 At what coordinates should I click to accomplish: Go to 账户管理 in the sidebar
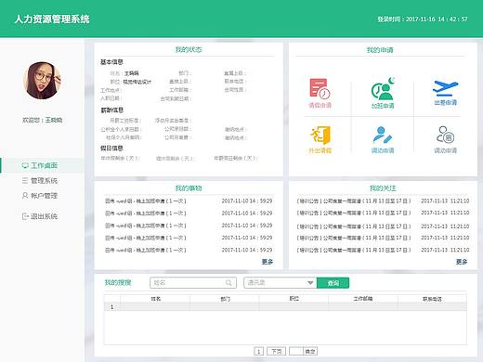40,196
